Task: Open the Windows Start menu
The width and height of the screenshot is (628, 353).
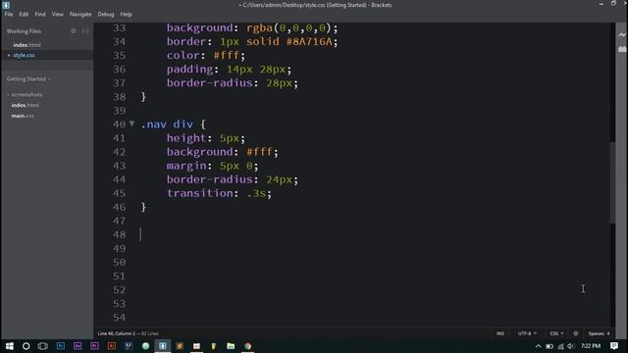Action: pyautogui.click(x=9, y=346)
